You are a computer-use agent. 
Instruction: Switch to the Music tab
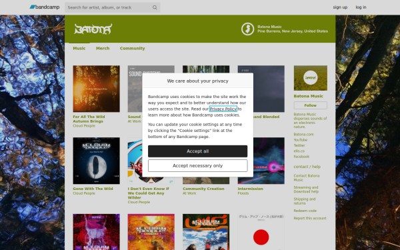[79, 48]
